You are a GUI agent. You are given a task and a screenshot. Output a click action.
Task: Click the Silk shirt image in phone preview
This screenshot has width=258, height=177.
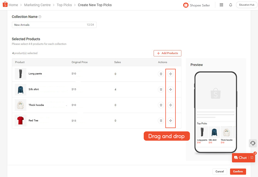[214, 132]
